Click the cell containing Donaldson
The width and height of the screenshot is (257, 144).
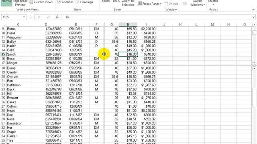tap(18, 123)
